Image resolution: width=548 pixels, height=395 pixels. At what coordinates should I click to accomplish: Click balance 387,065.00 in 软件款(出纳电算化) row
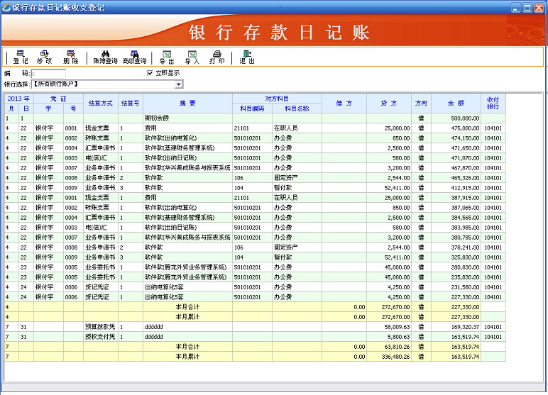coord(456,208)
